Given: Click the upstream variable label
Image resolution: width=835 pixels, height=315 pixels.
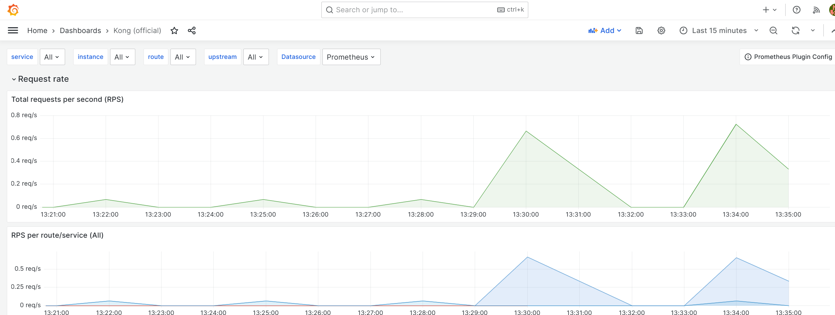Looking at the screenshot, I should pos(223,57).
